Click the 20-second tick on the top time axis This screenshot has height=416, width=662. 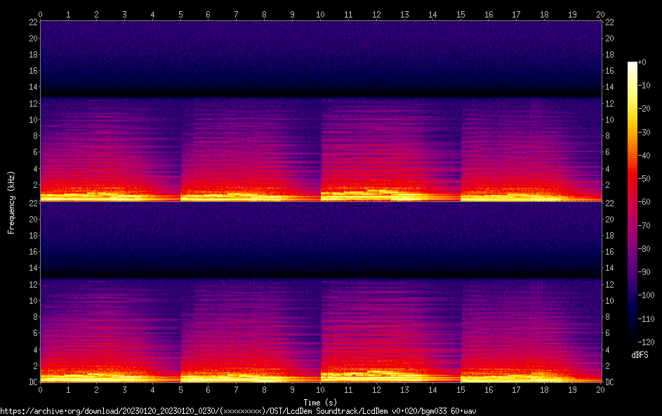[600, 13]
